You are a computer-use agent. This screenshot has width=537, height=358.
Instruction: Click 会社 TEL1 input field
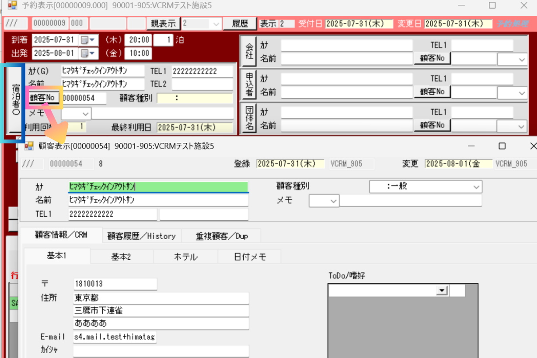(x=482, y=45)
